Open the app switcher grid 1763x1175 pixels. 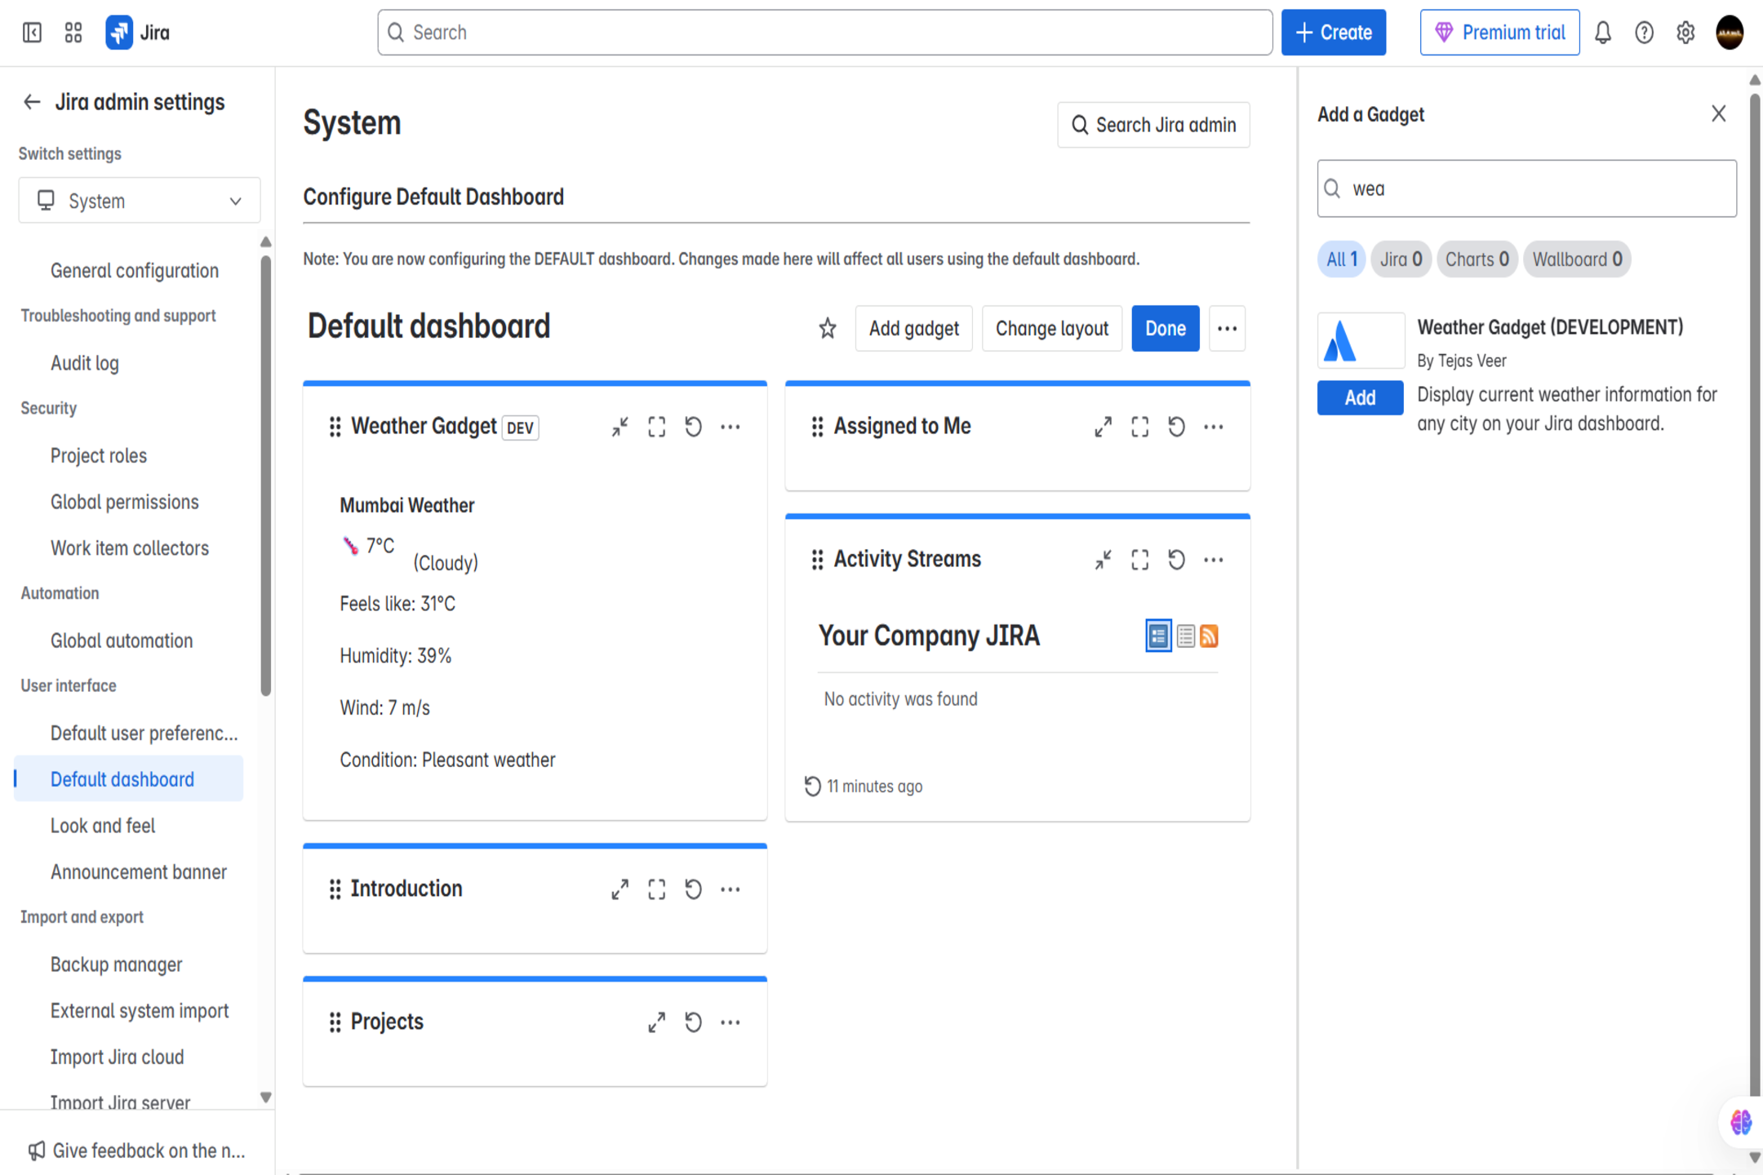point(73,33)
